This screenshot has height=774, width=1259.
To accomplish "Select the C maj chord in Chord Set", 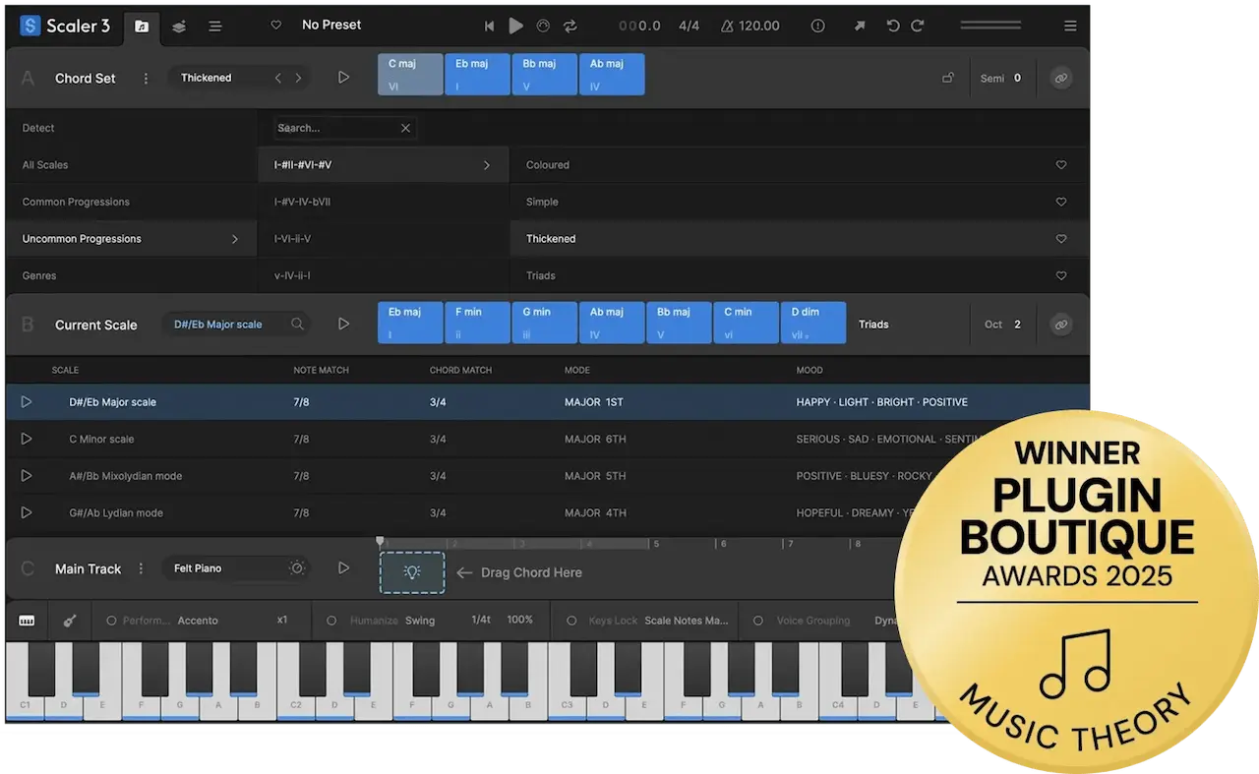I will click(410, 75).
